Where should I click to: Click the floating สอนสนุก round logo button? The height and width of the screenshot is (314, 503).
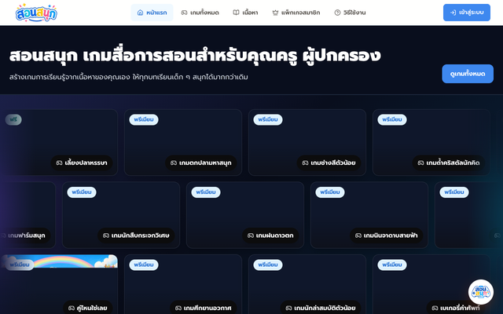480,292
